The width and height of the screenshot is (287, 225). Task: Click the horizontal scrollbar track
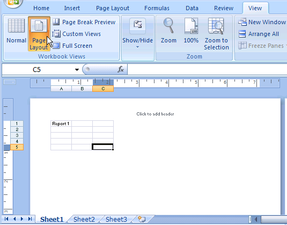(274, 219)
